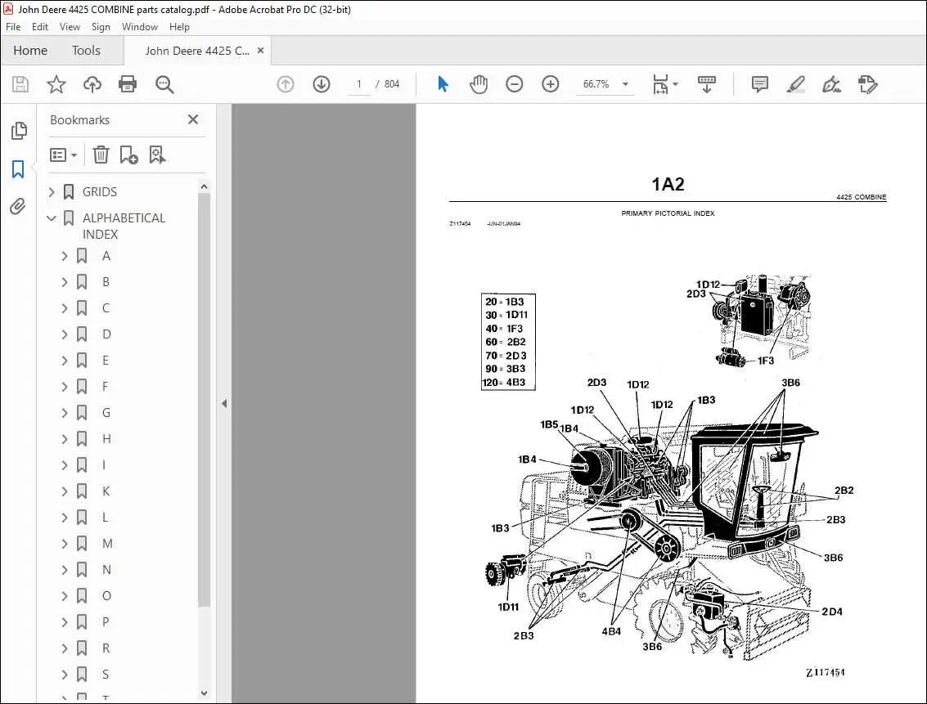Print the document
Image resolution: width=927 pixels, height=704 pixels.
tap(128, 84)
